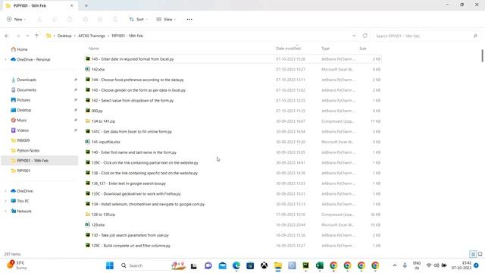Expand the recent locations chevron
Viewport: 485px width, 273px height.
(x=27, y=36)
